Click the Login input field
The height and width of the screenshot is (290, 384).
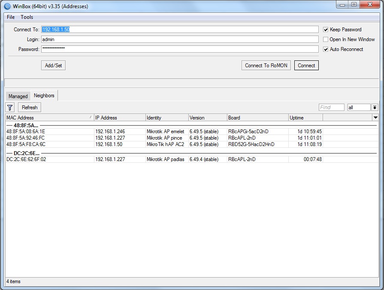pyautogui.click(x=180, y=39)
